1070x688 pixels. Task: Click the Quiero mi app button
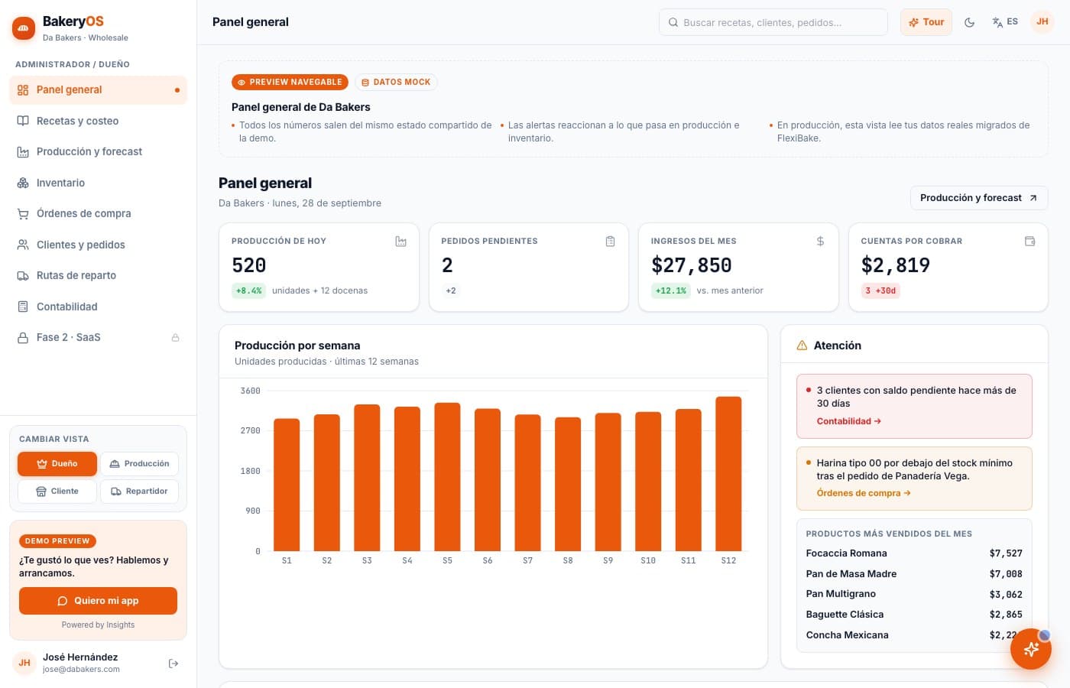tap(98, 601)
